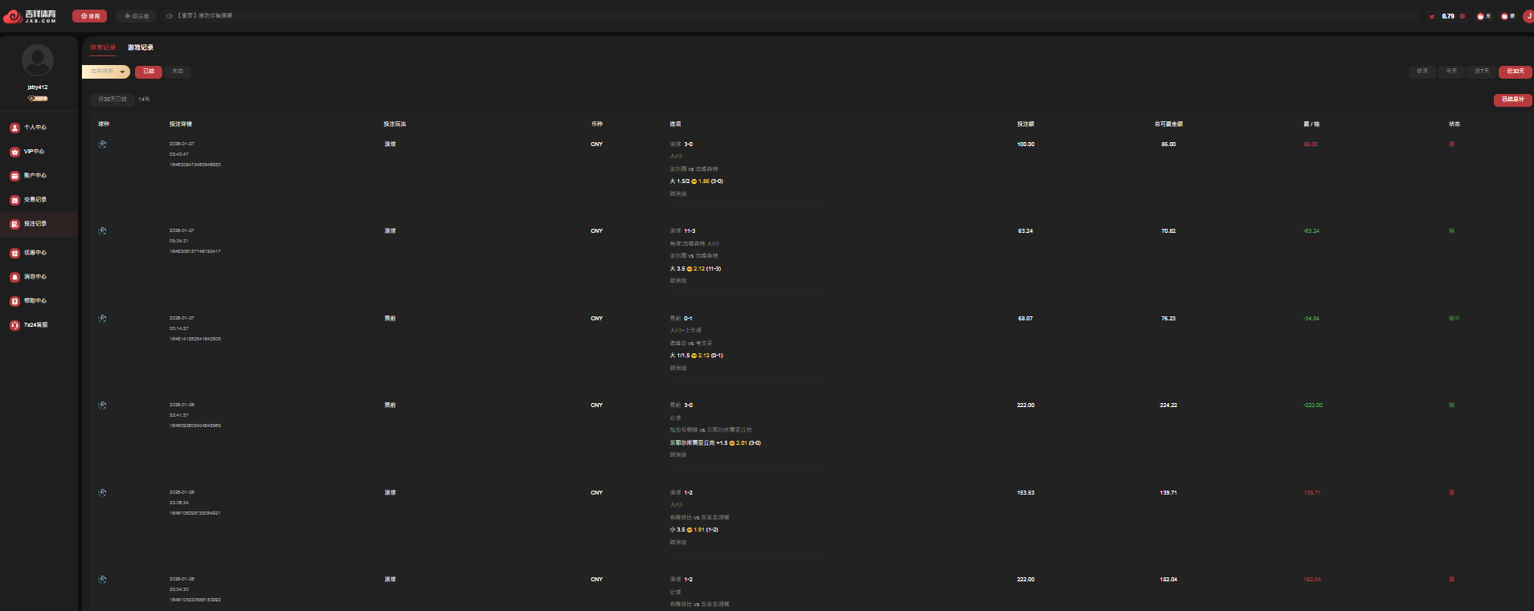This screenshot has height=611, width=1534.
Task: Open 交易记录 from the sidebar icon
Action: 14,200
